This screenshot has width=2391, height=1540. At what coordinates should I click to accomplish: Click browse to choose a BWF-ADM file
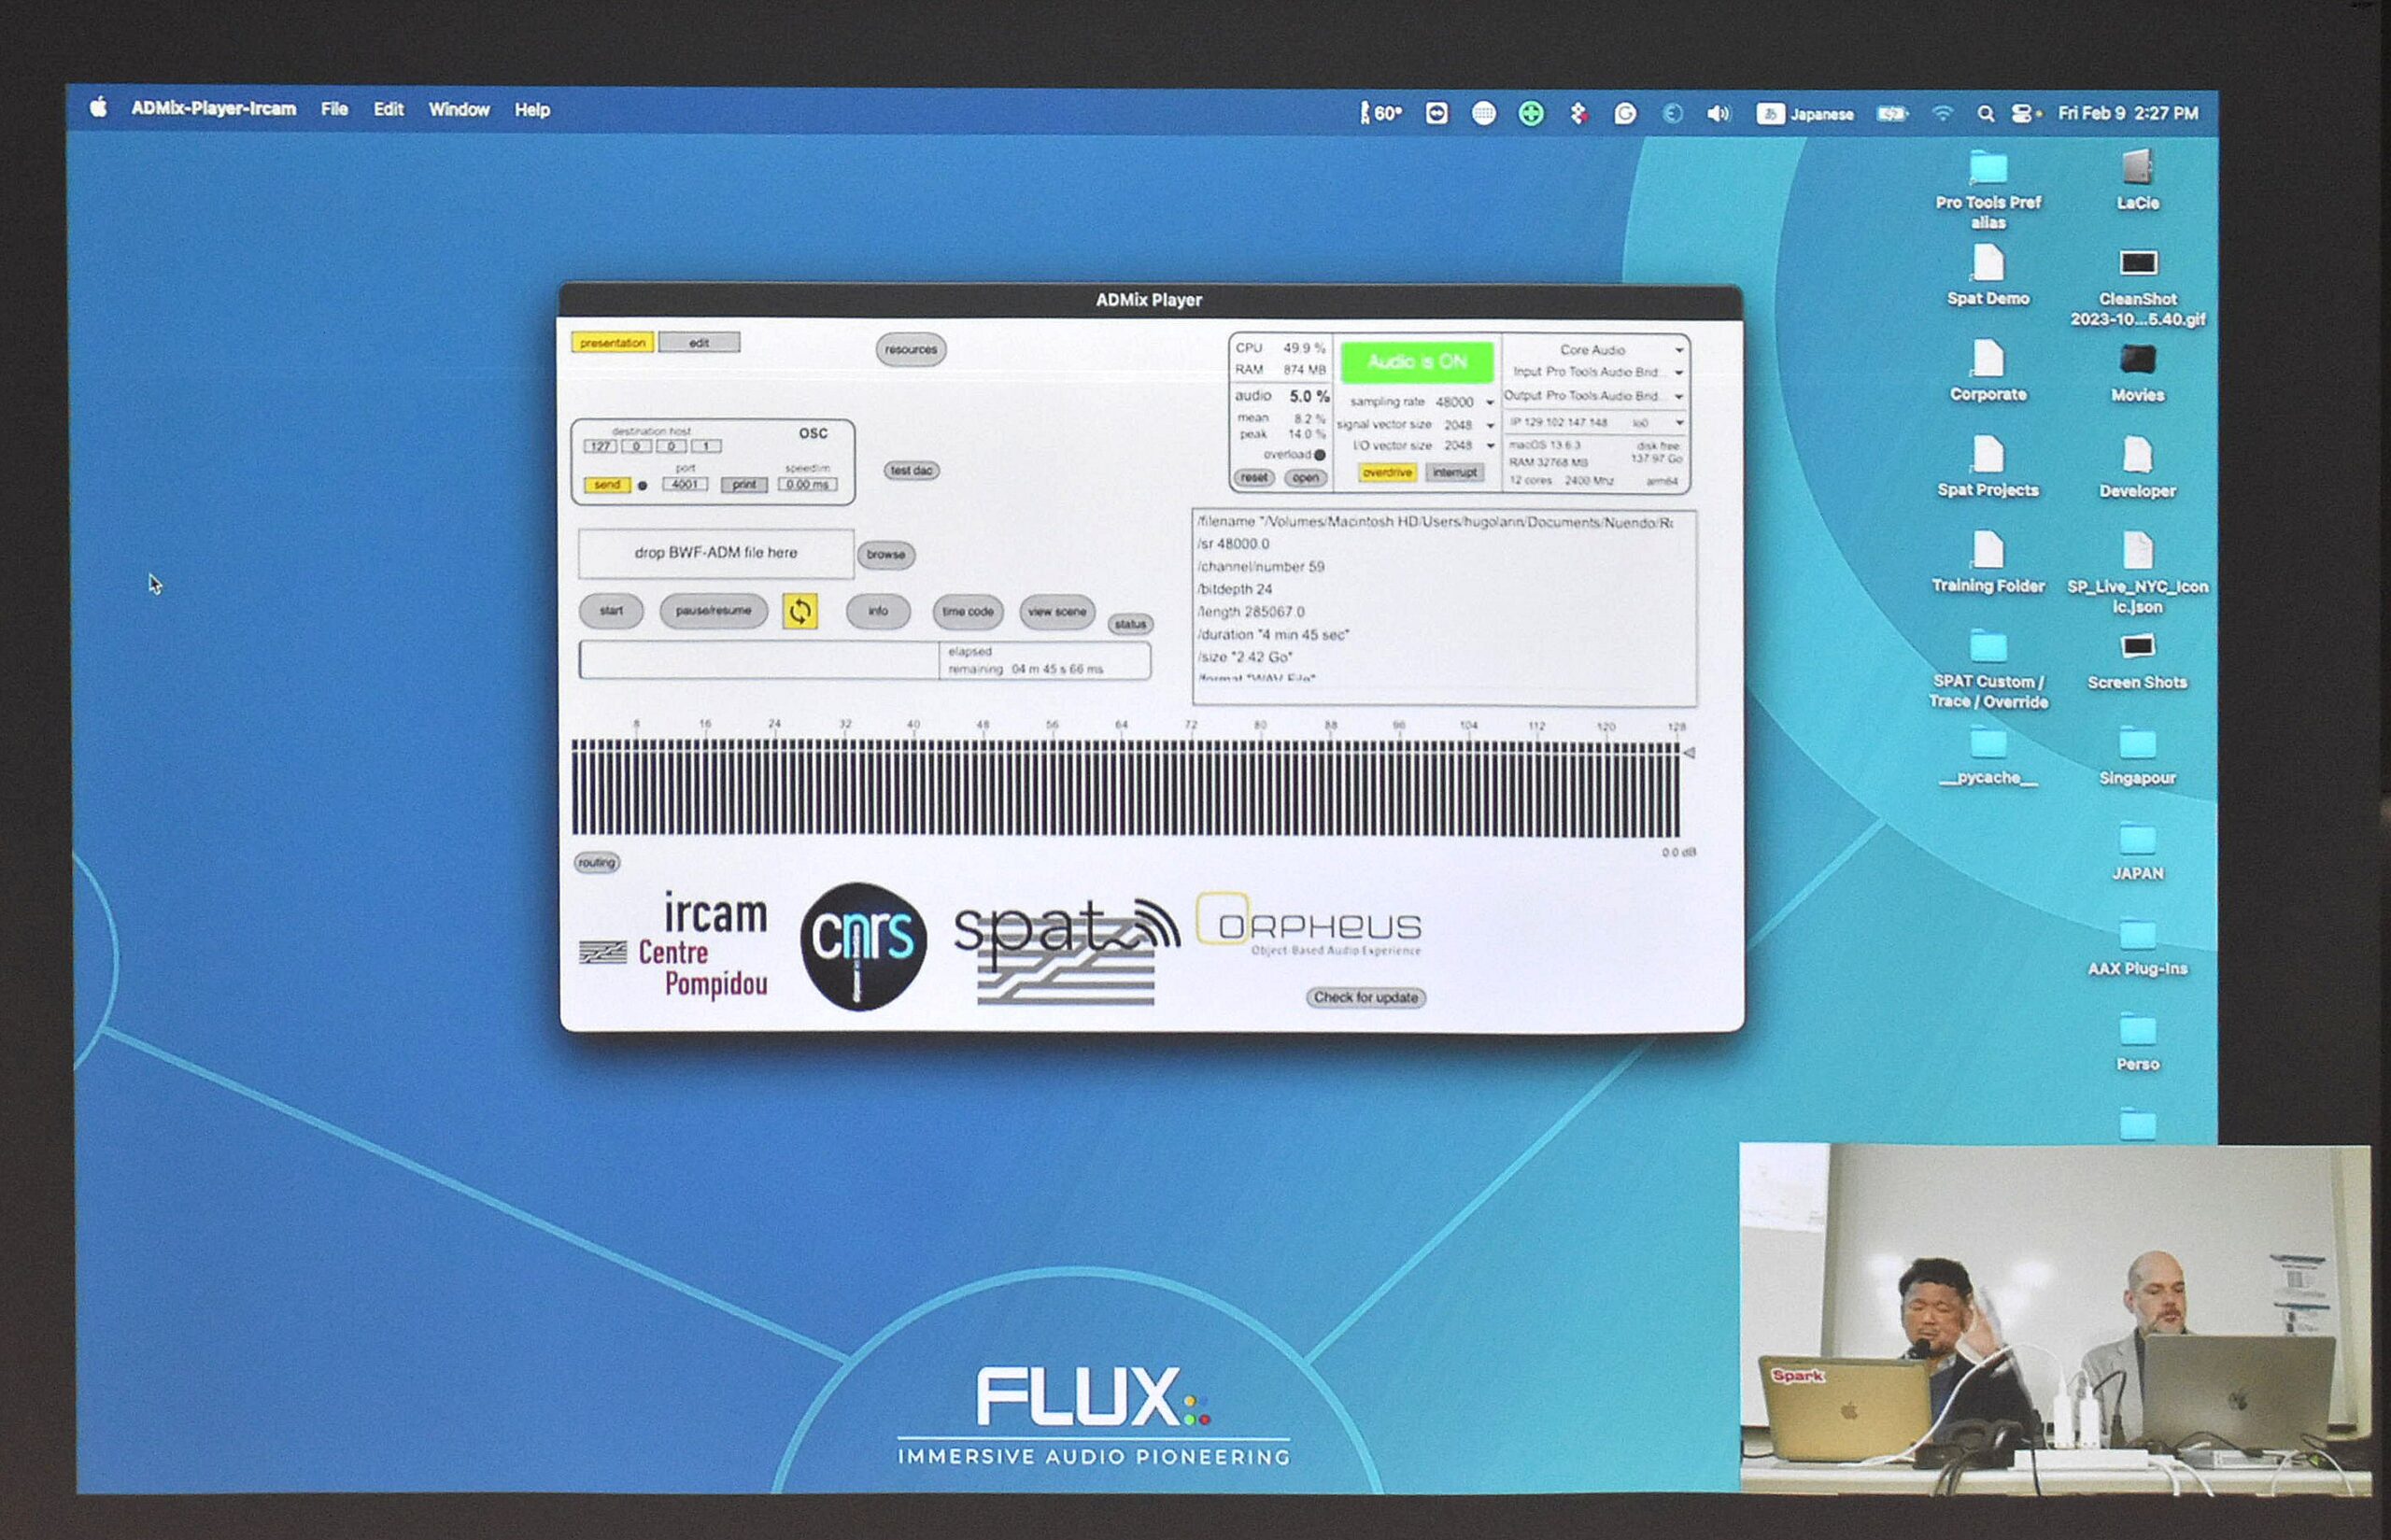[x=886, y=555]
